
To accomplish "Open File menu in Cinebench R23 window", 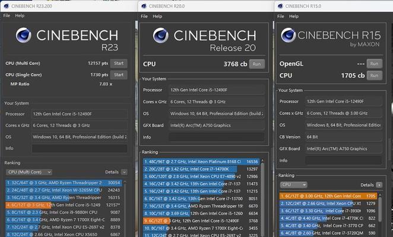I will (x=7, y=15).
